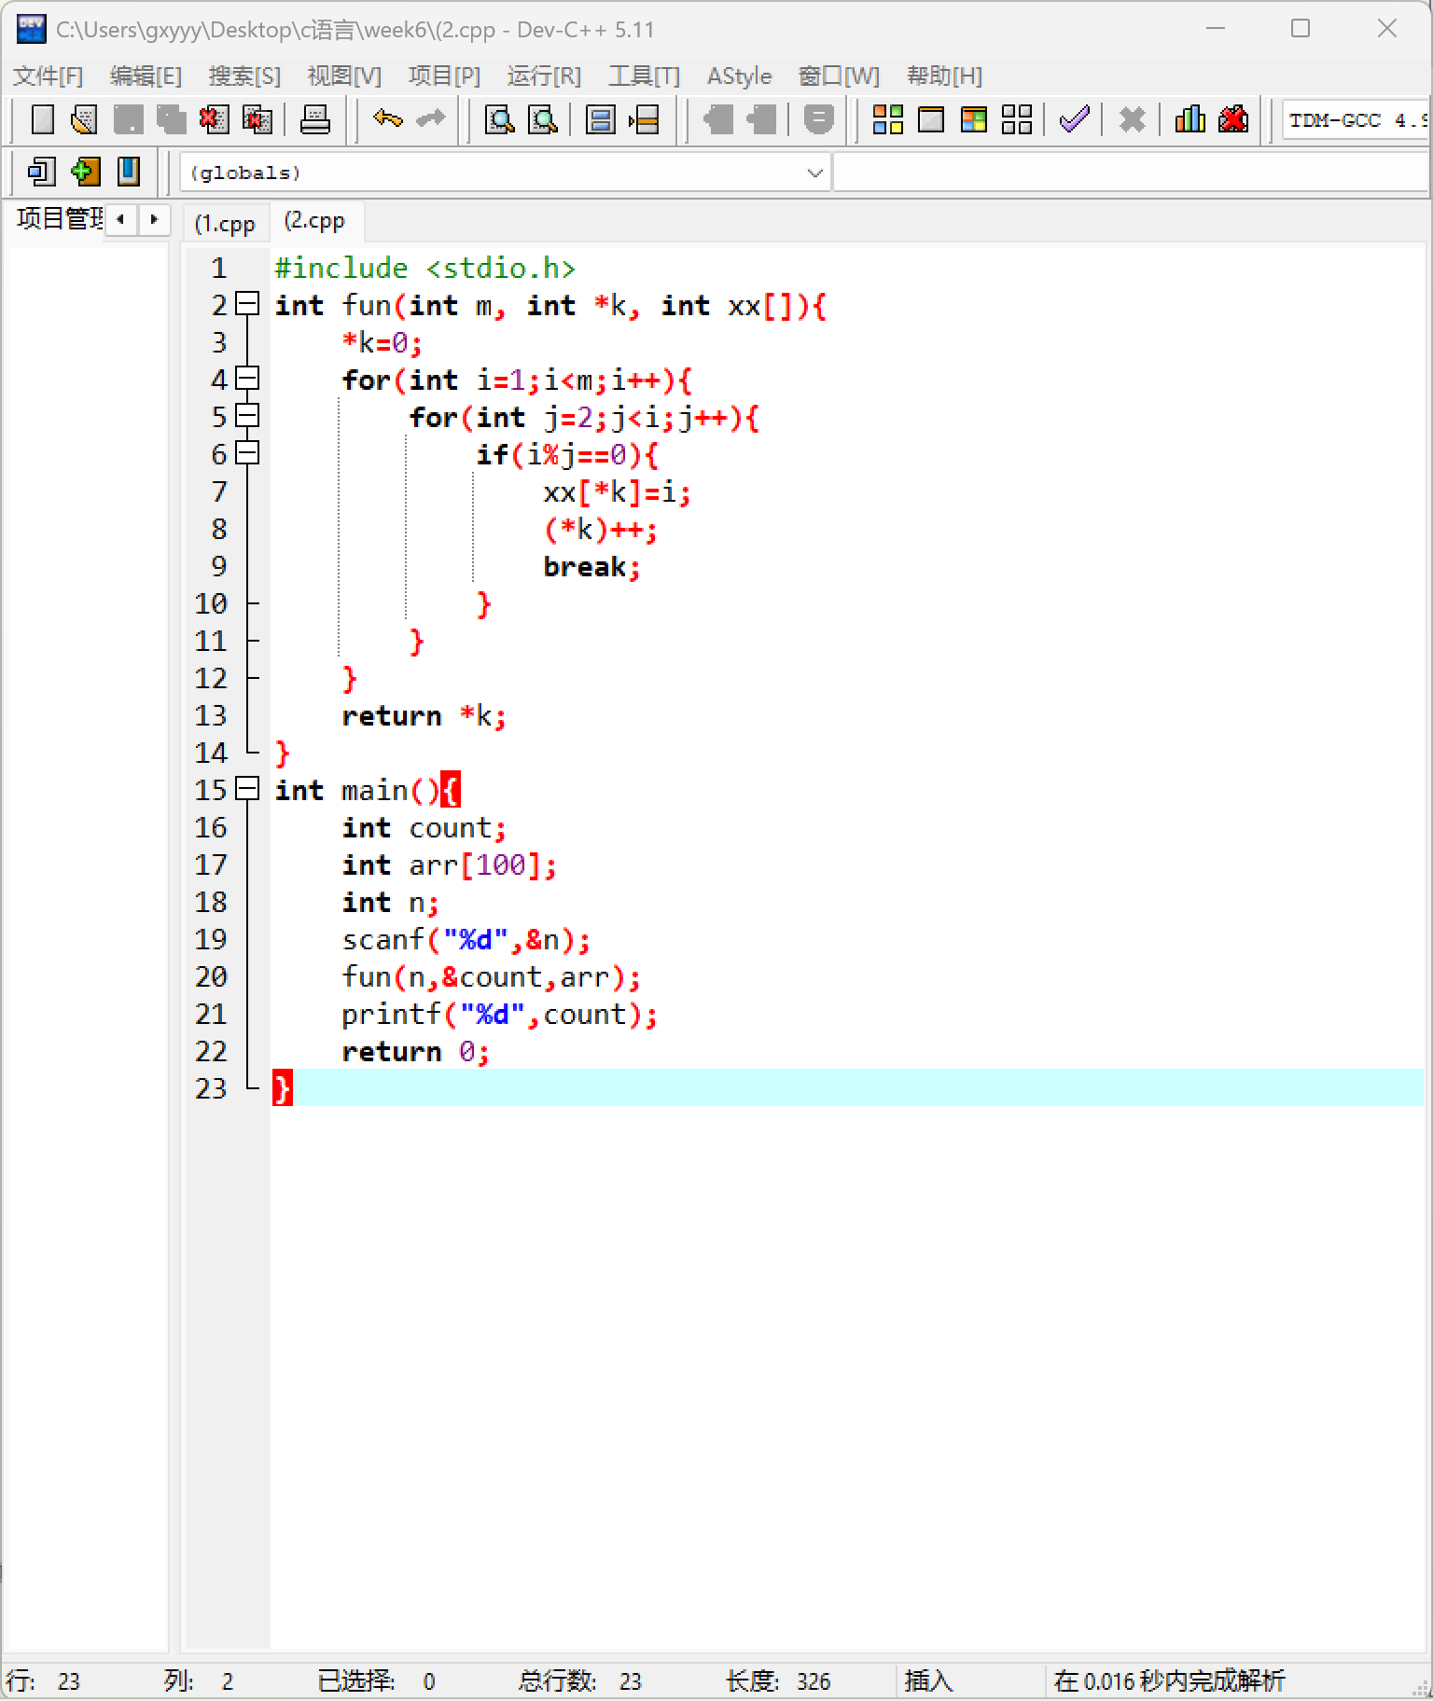
Task: Click the Rebuild All icon
Action: [1017, 119]
